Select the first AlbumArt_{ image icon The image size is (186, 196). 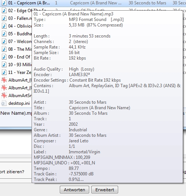(x=4, y=80)
